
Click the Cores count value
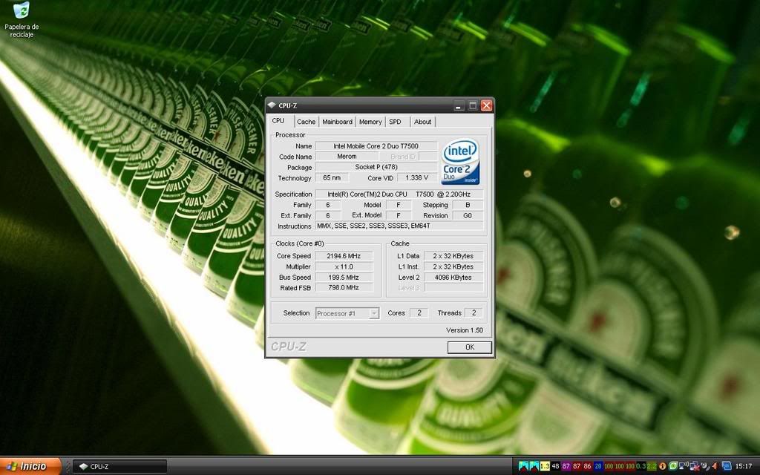419,313
